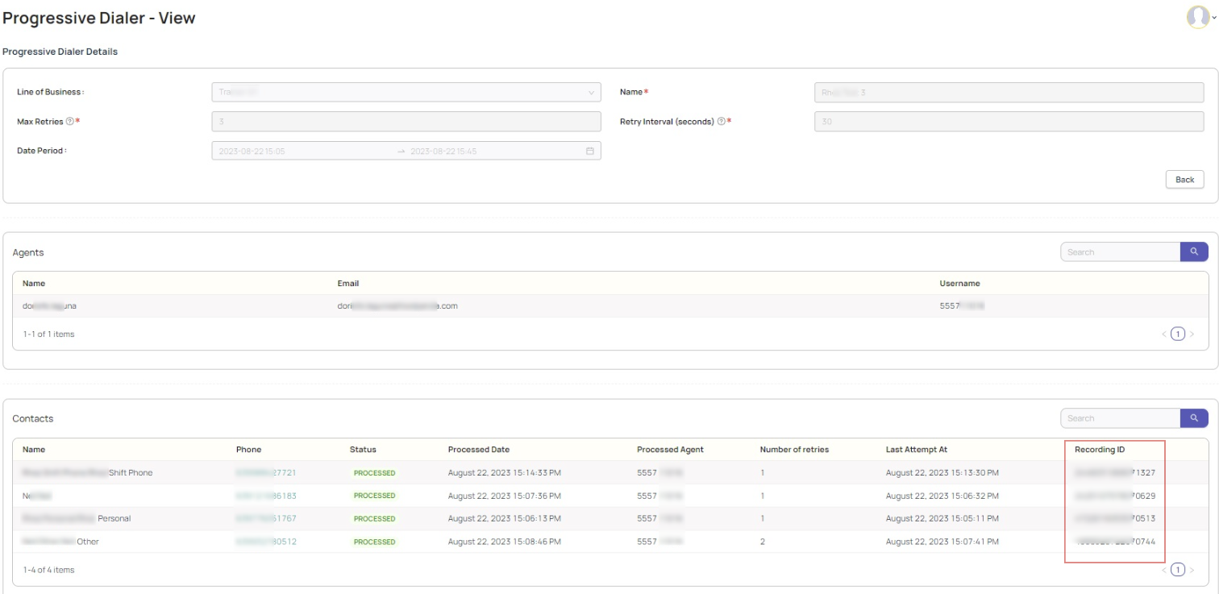Viewport: 1219px width, 594px height.
Task: Select processed date 'August 22, 2023 15:07:36 PM'
Action: (505, 496)
